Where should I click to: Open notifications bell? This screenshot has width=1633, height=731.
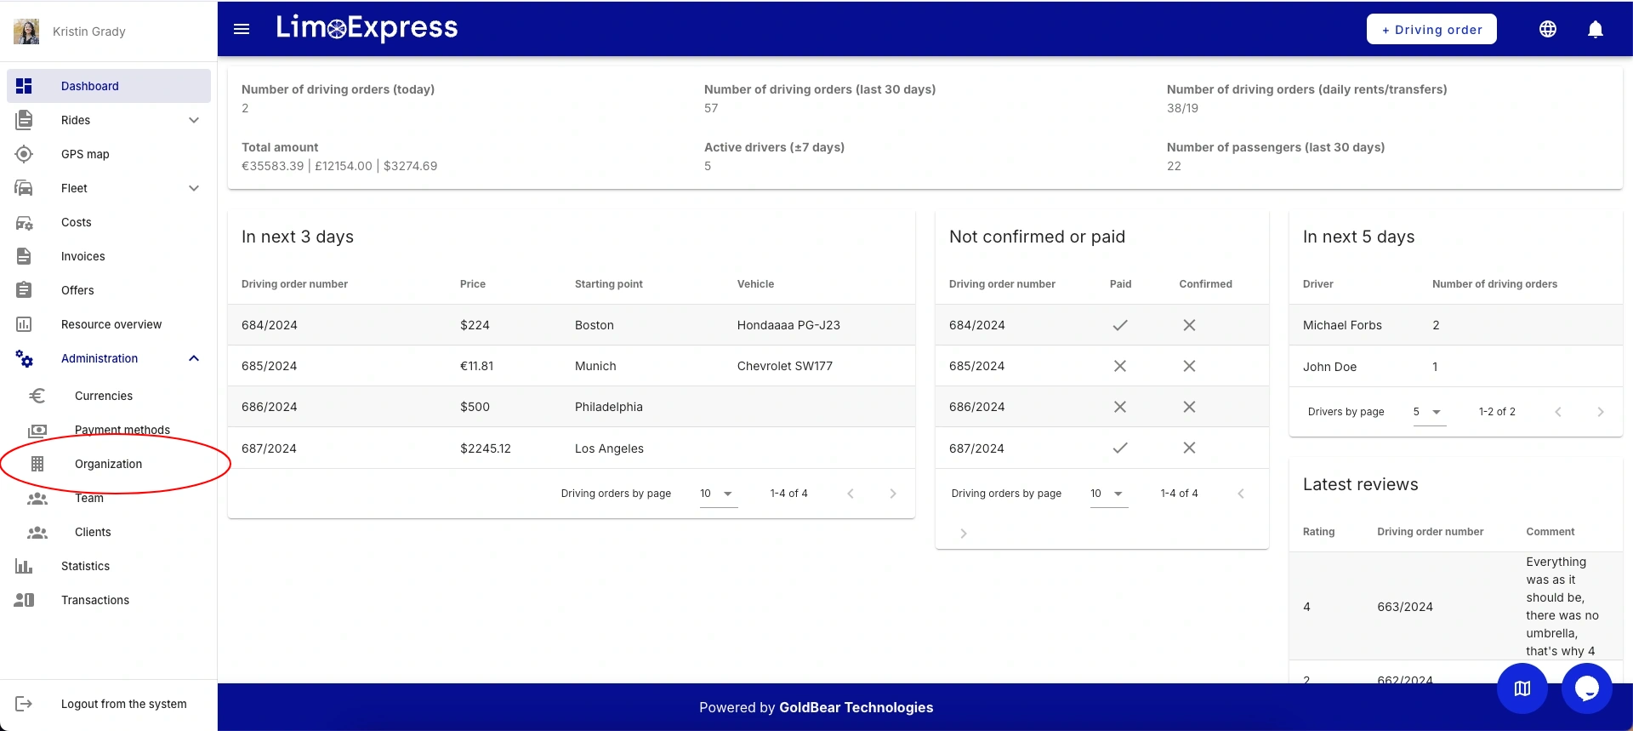[1596, 29]
